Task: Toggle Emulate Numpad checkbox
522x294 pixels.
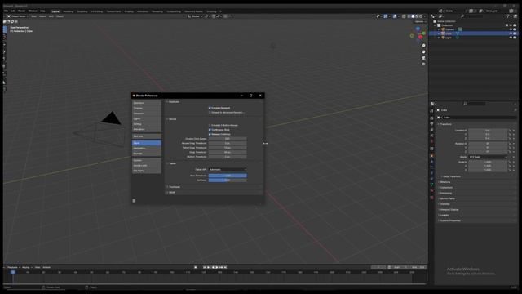Action: (x=210, y=108)
